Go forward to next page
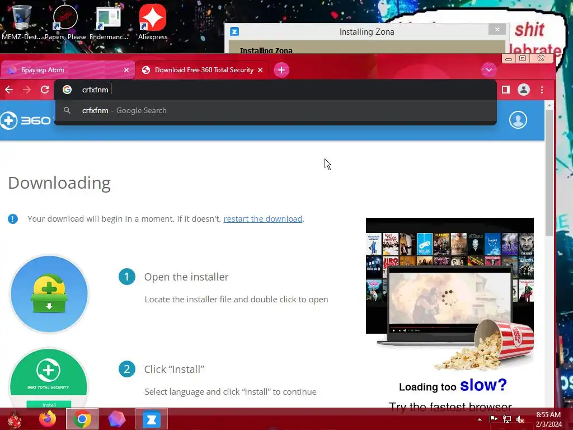 (x=27, y=90)
